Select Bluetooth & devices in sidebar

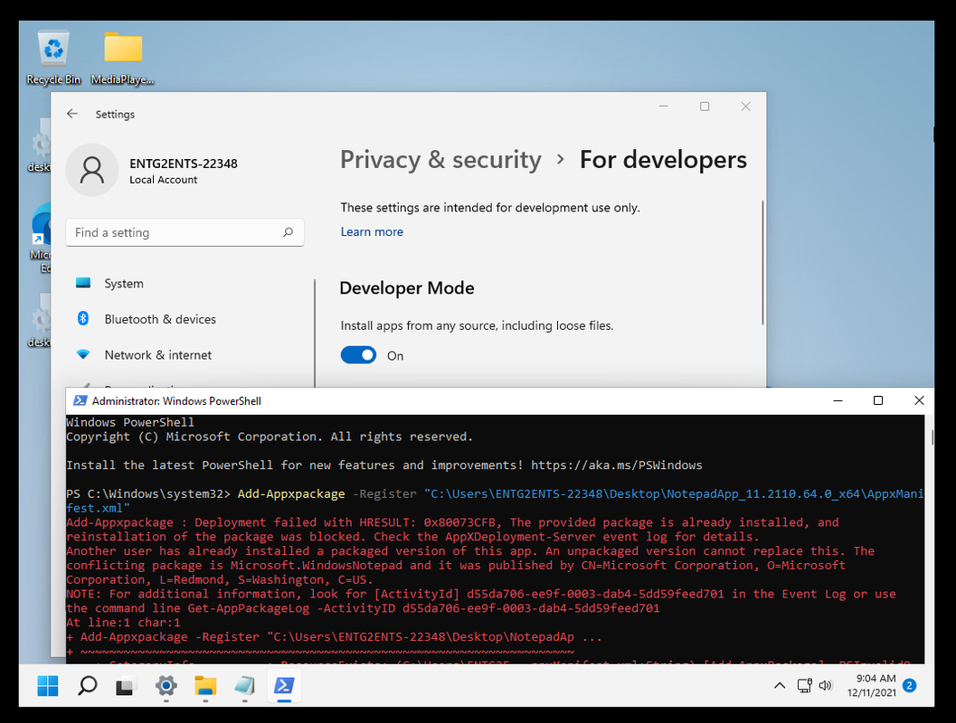160,319
